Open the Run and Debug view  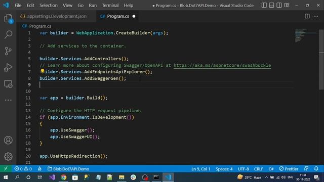(8, 67)
